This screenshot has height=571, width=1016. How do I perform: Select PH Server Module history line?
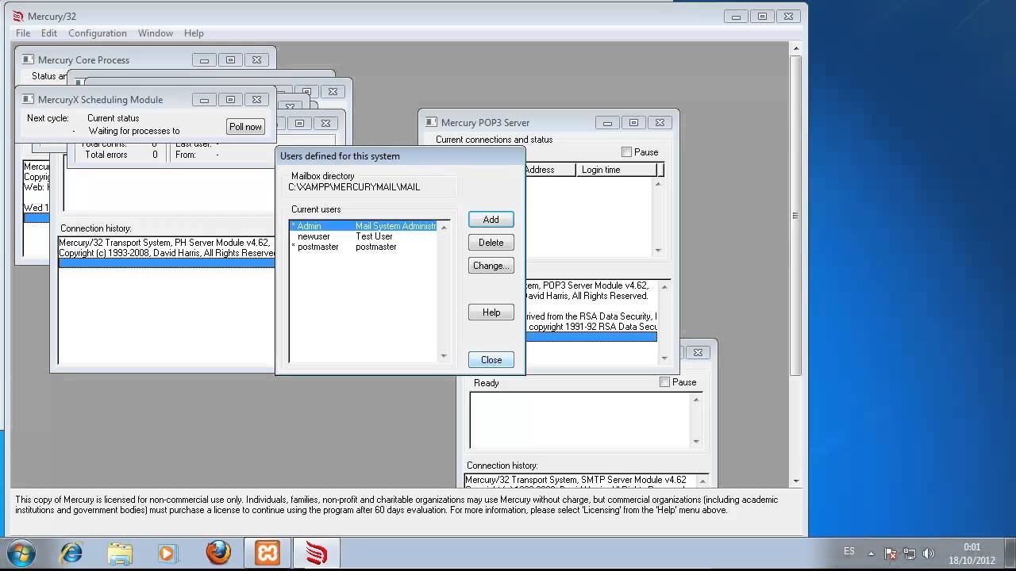[166, 243]
